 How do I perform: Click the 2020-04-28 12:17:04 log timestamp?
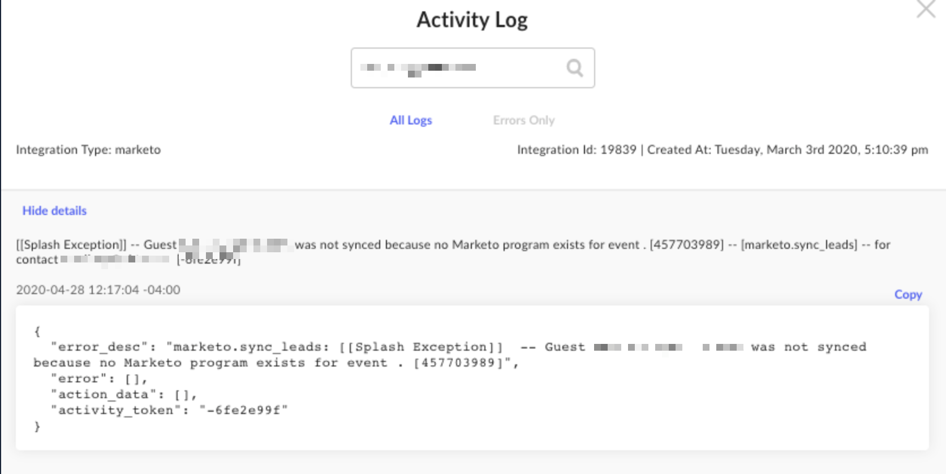[x=98, y=290]
